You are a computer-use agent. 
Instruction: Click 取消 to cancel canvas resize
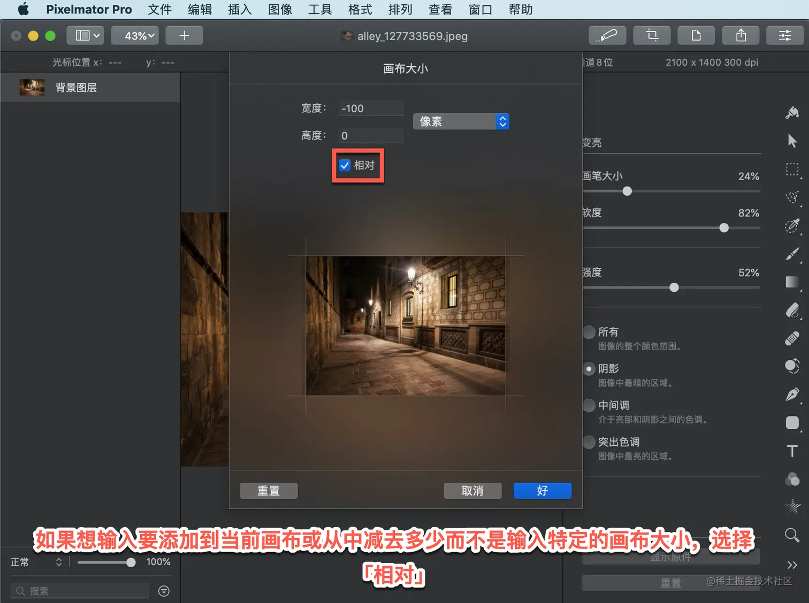(x=472, y=491)
